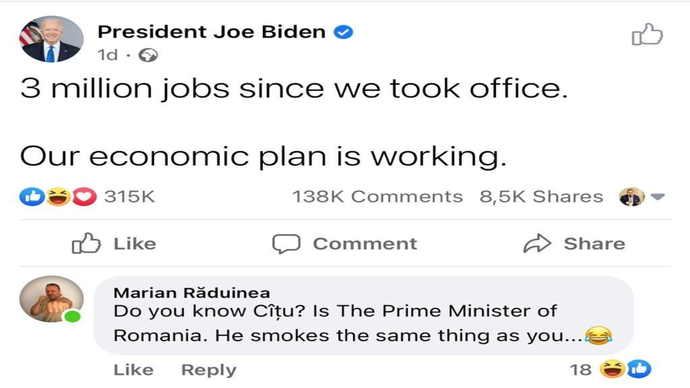Open the account switcher dropdown arrow
Screen dimensions: 690x388
658,197
